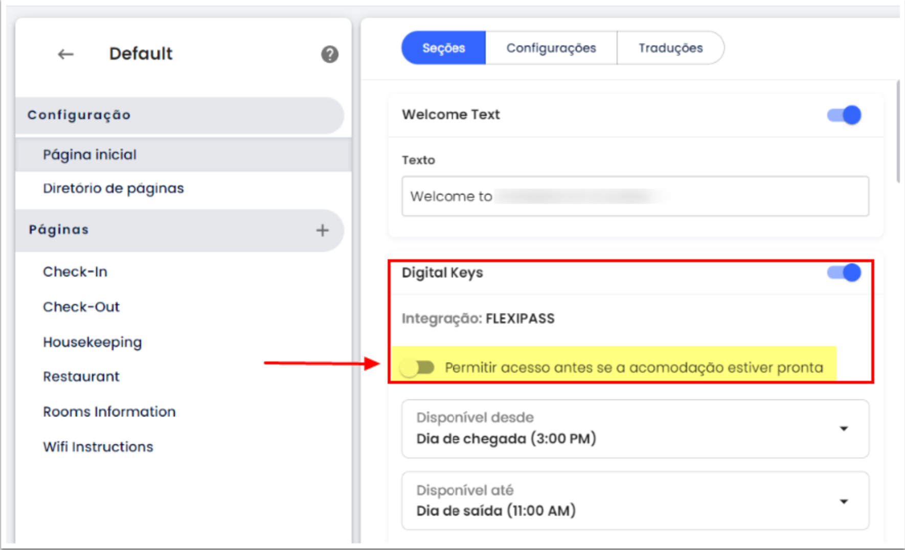Open the help question mark icon

[x=329, y=54]
